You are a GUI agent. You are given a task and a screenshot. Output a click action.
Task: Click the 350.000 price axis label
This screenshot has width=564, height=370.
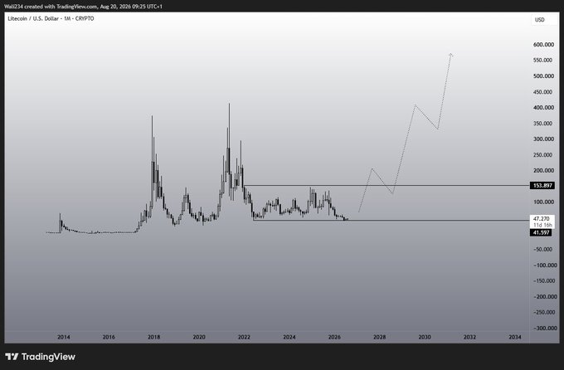(x=543, y=123)
